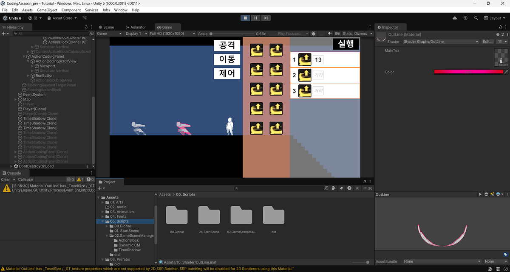The height and width of the screenshot is (272, 510).
Task: Lock the Inspector panel
Action: 501,27
